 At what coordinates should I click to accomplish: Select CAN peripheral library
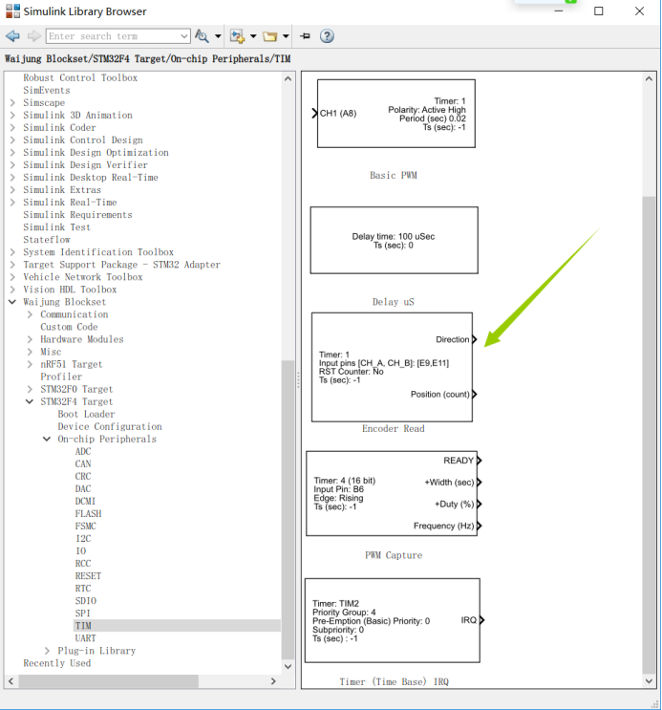(x=83, y=463)
